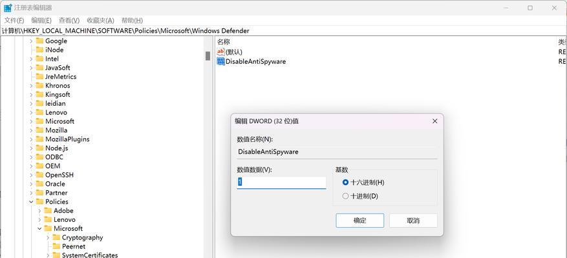567x258 pixels.
Task: Expand the Lenovo node under Policies
Action: [x=40, y=219]
